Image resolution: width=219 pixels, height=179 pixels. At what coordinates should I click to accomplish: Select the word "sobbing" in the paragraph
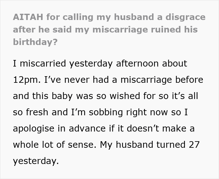pyautogui.click(x=106, y=112)
